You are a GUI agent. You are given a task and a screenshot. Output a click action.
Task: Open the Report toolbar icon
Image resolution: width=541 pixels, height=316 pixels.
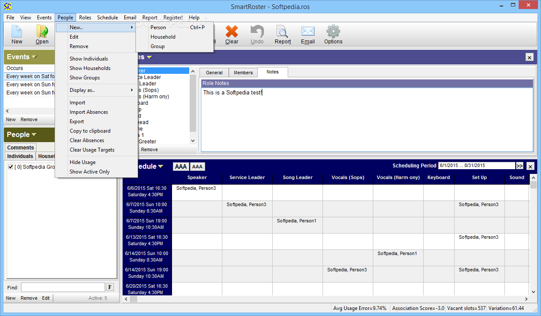point(283,34)
